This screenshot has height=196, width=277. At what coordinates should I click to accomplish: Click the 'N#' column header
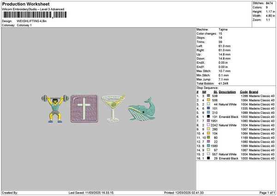[x=204, y=92]
